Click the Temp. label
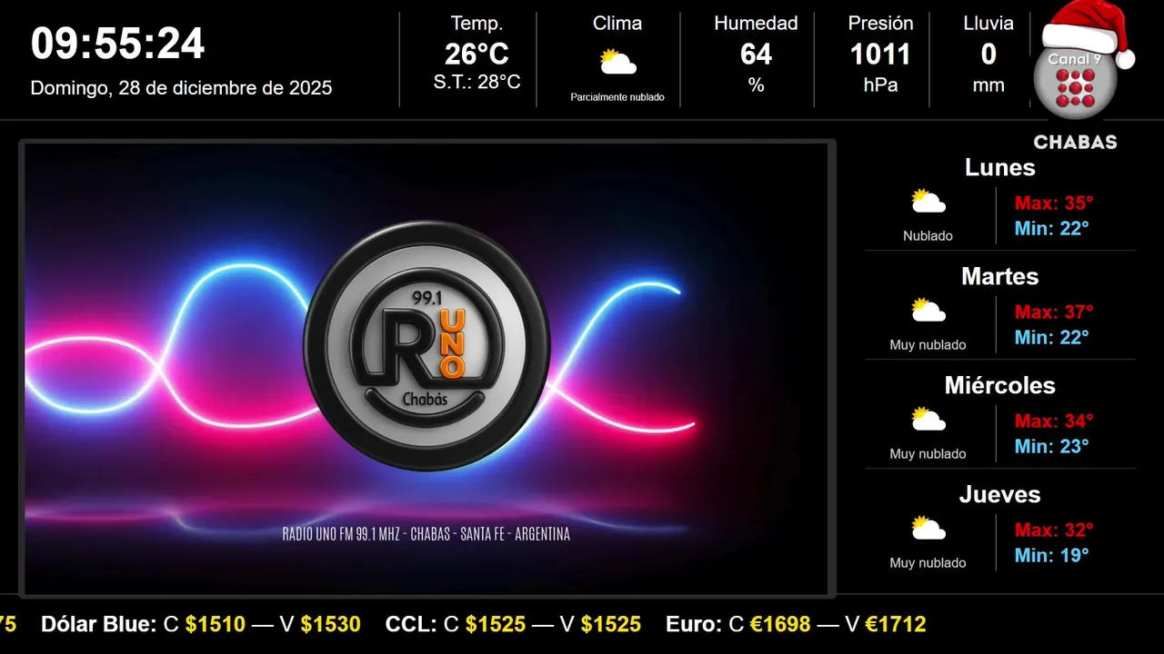 477,24
